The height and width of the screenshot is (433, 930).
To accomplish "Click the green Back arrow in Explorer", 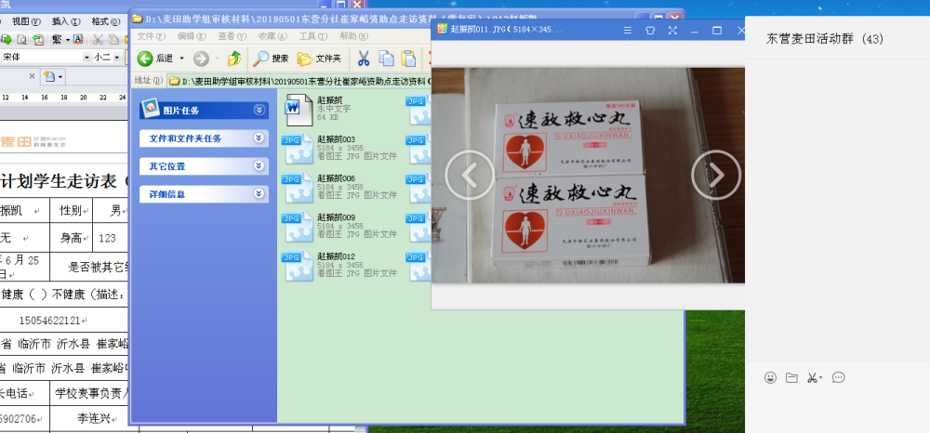I will [145, 58].
